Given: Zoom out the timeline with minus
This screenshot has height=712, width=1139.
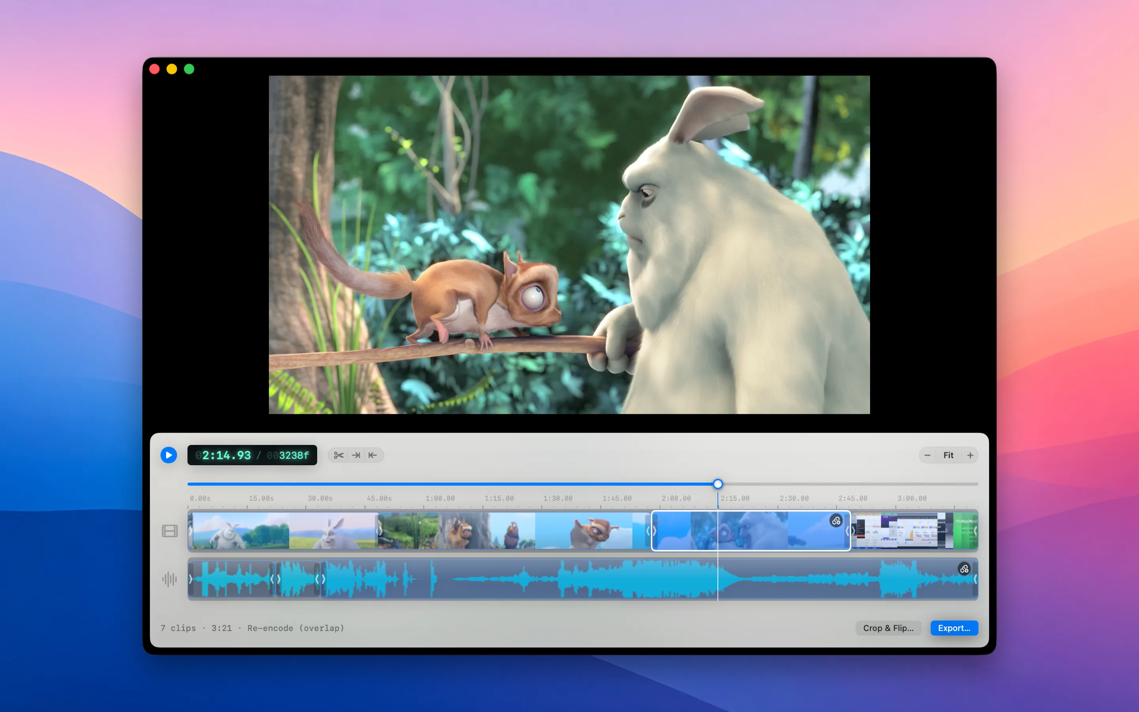Looking at the screenshot, I should pos(927,455).
